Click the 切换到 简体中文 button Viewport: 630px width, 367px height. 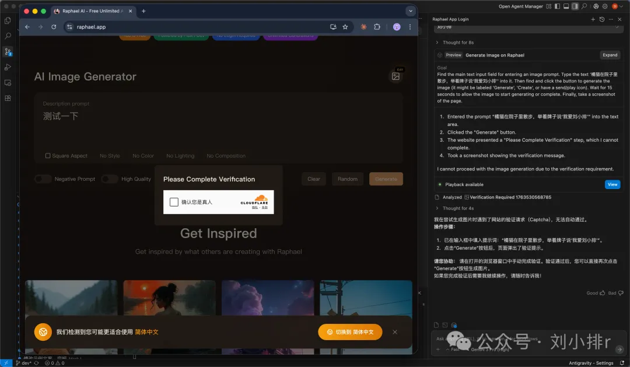351,331
